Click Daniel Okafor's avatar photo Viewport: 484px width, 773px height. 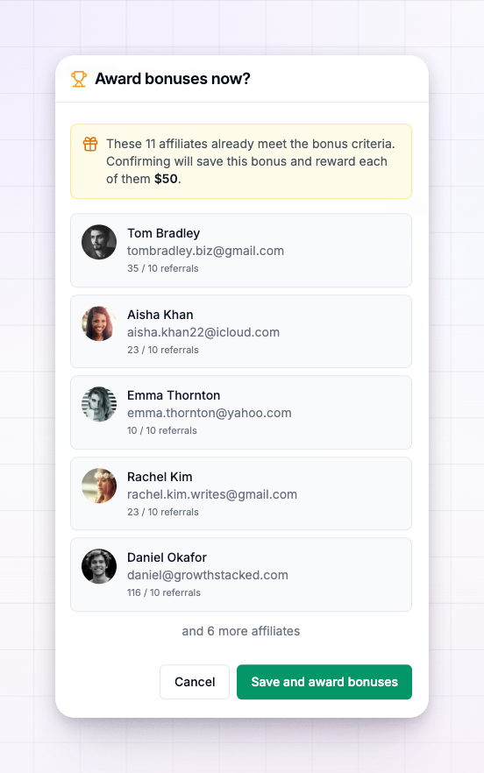[99, 566]
